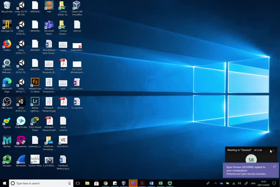Image resolution: width=280 pixels, height=187 pixels.
Task: Open Action Center notifications icon
Action: 274,183
